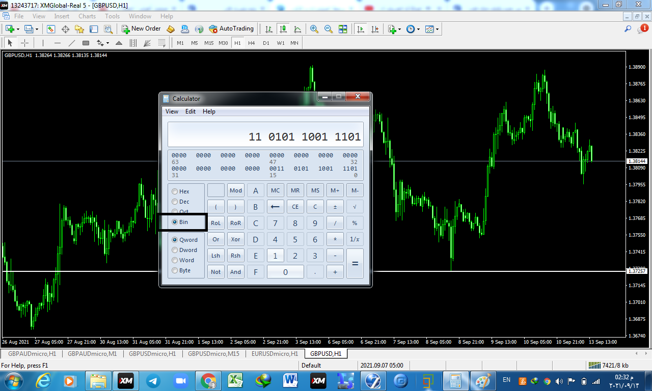The width and height of the screenshot is (652, 391).
Task: Toggle the Terminal window icon
Action: 94,29
